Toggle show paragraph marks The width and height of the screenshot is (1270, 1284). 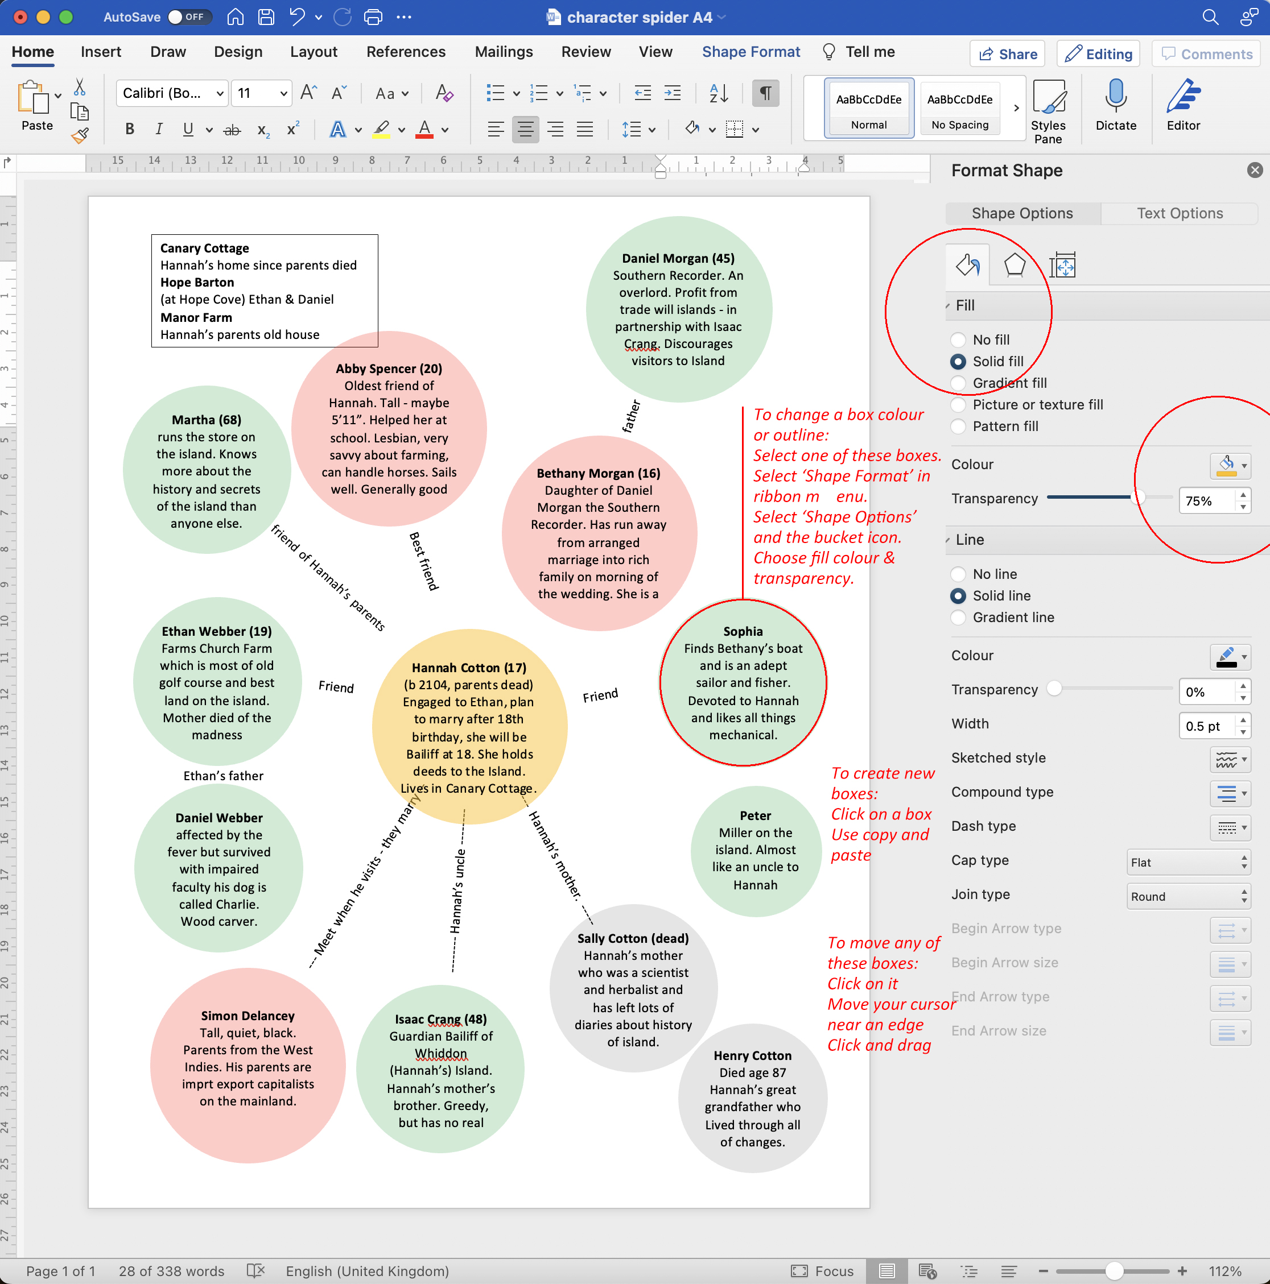coord(765,93)
